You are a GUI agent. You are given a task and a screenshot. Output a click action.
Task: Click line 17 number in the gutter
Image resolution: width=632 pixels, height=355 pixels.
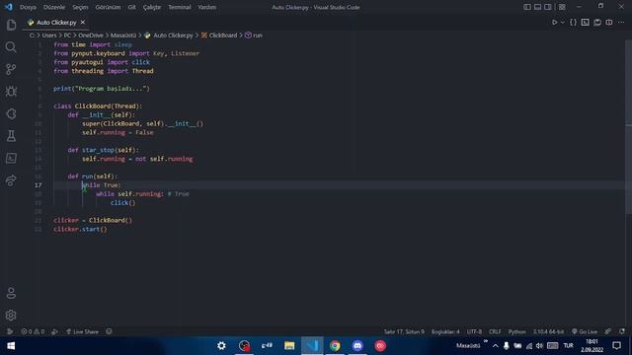(x=38, y=185)
